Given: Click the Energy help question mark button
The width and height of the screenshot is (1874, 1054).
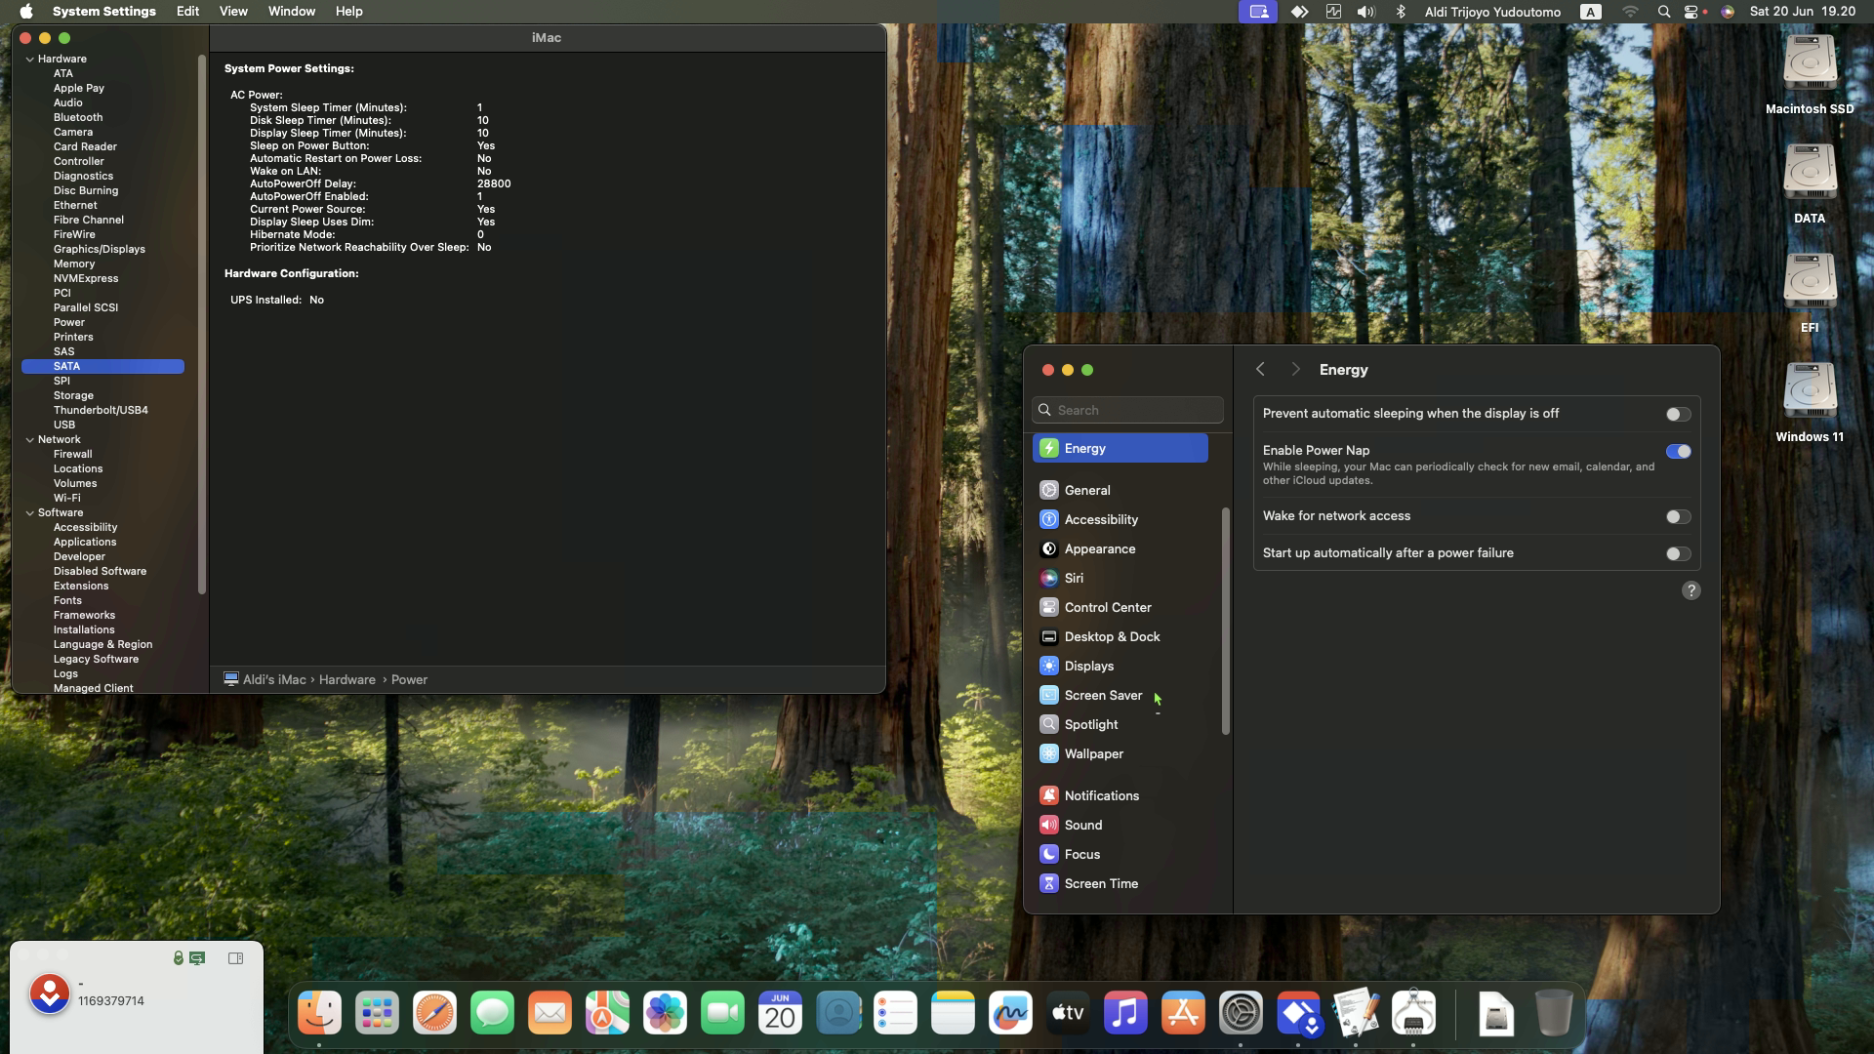Looking at the screenshot, I should point(1691,590).
